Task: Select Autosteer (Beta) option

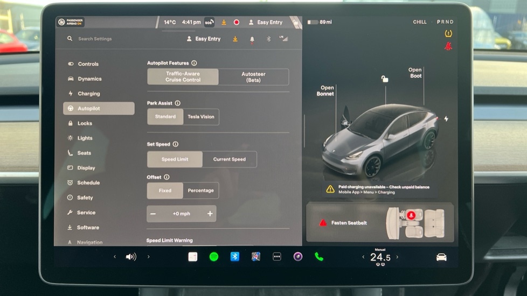Action: (253, 77)
